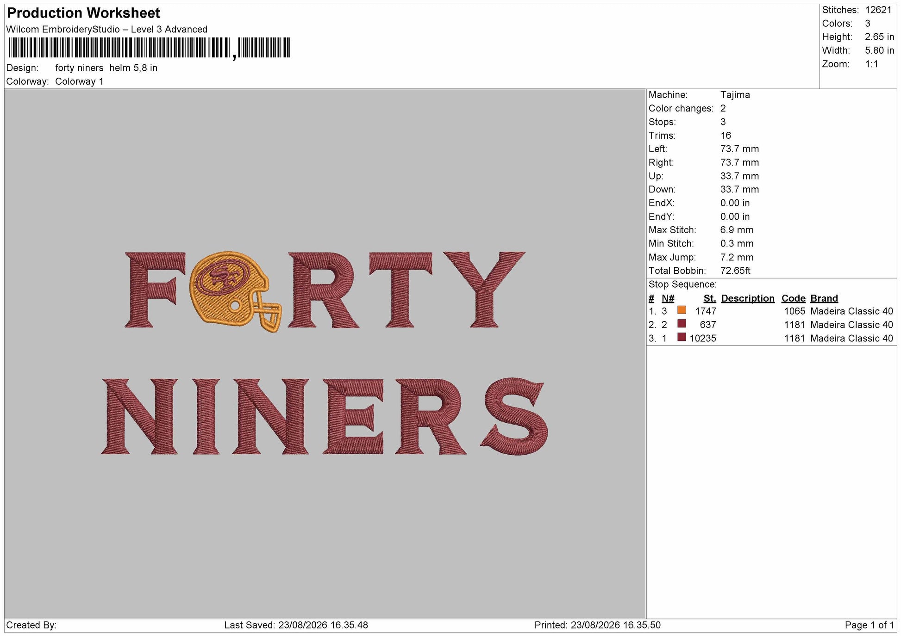Click the 'Printed' timestamp in the footer

(597, 625)
